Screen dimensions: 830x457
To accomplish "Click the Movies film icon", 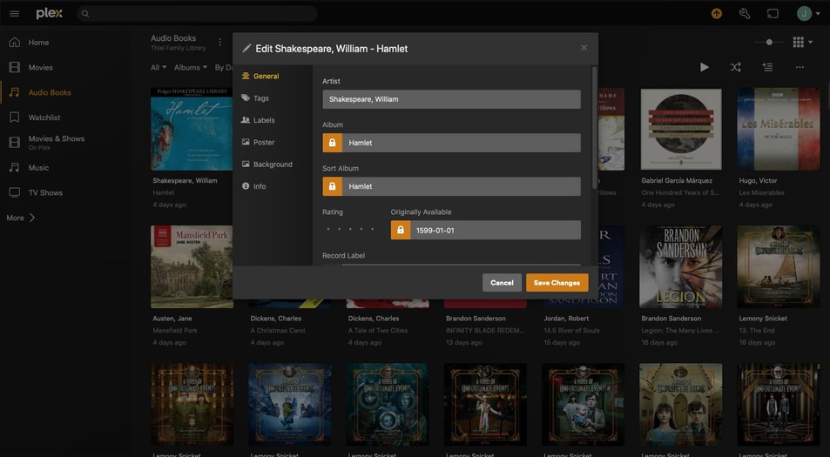I will pos(14,67).
